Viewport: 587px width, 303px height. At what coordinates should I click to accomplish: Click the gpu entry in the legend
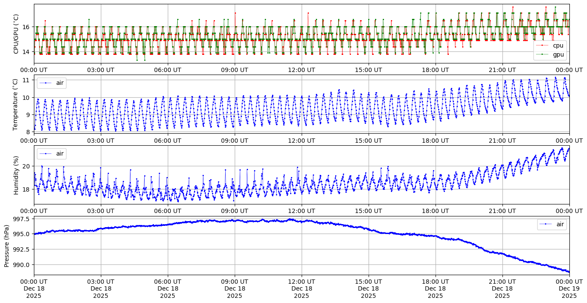point(558,54)
